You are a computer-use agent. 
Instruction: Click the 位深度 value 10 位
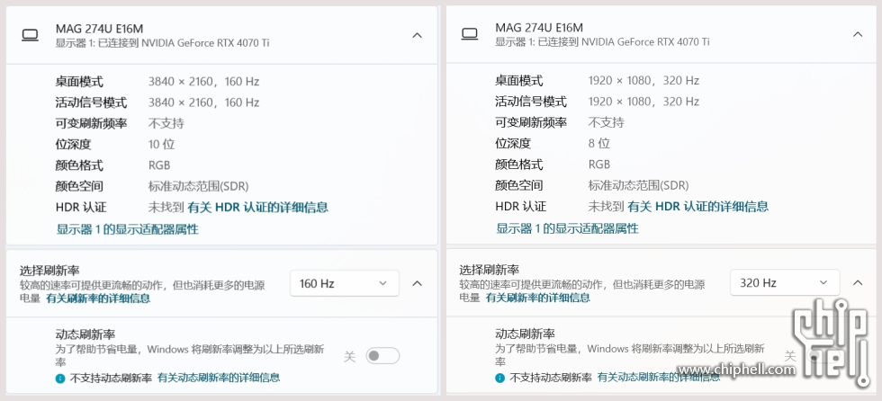coord(161,145)
